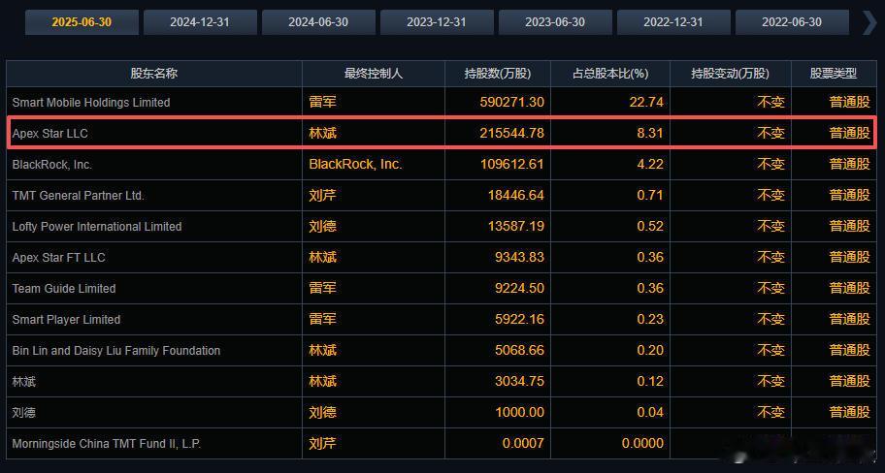
Task: Click the BlackRock, Inc. controller link
Action: point(355,164)
